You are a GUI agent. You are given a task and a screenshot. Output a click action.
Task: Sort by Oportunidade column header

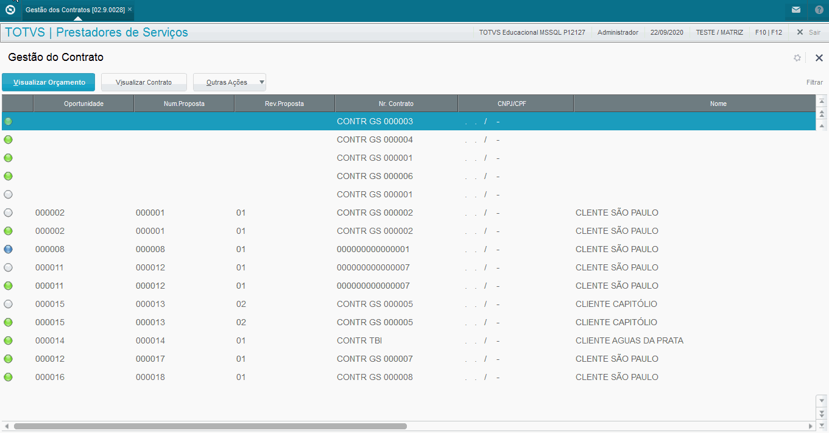[x=83, y=104]
